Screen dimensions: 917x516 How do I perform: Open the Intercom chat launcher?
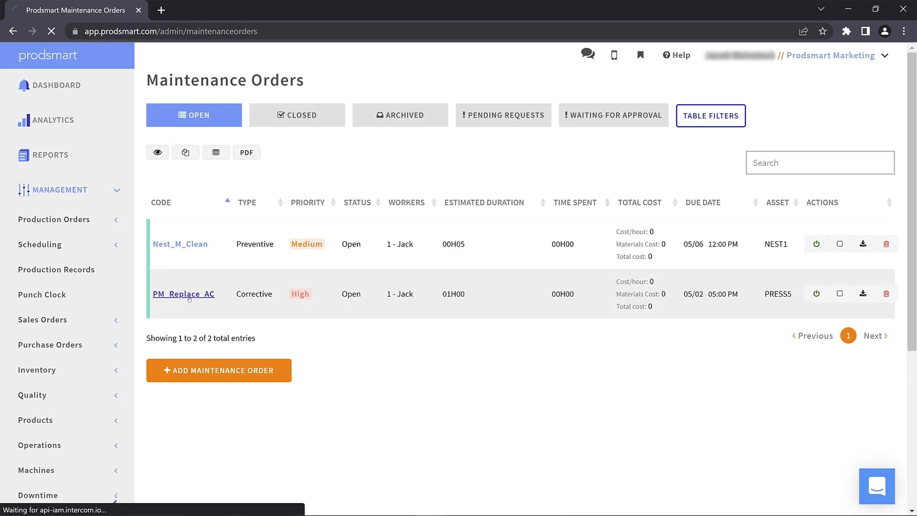[877, 486]
